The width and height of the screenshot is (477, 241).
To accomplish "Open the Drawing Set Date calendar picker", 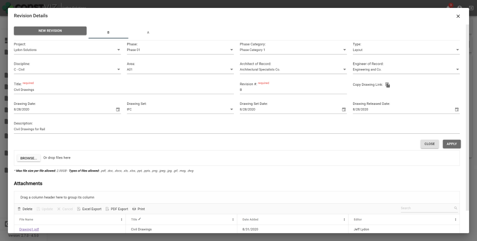I will (x=344, y=110).
